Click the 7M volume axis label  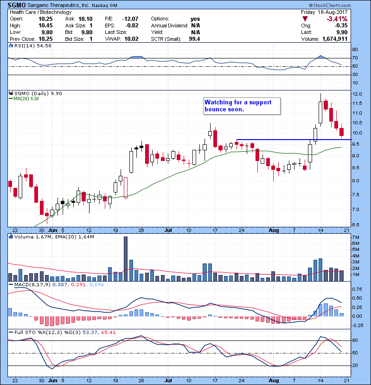click(x=356, y=237)
